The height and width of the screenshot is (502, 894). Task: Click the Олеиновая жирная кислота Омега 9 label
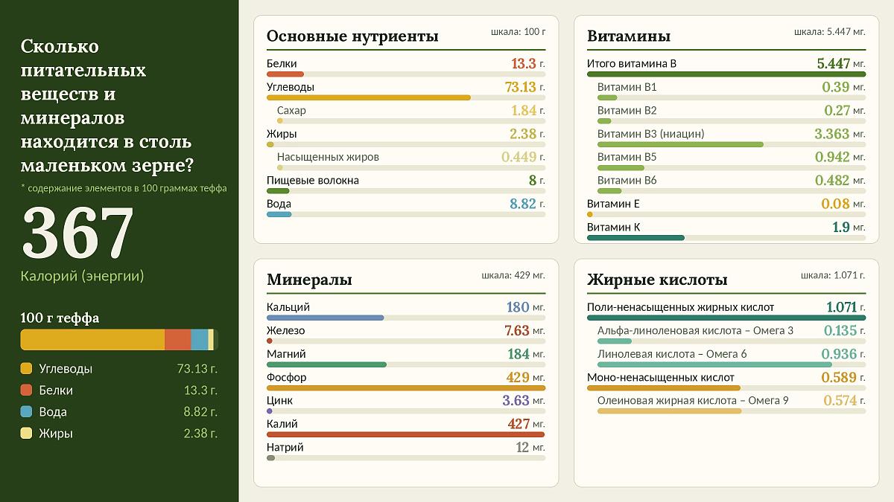[x=693, y=400]
